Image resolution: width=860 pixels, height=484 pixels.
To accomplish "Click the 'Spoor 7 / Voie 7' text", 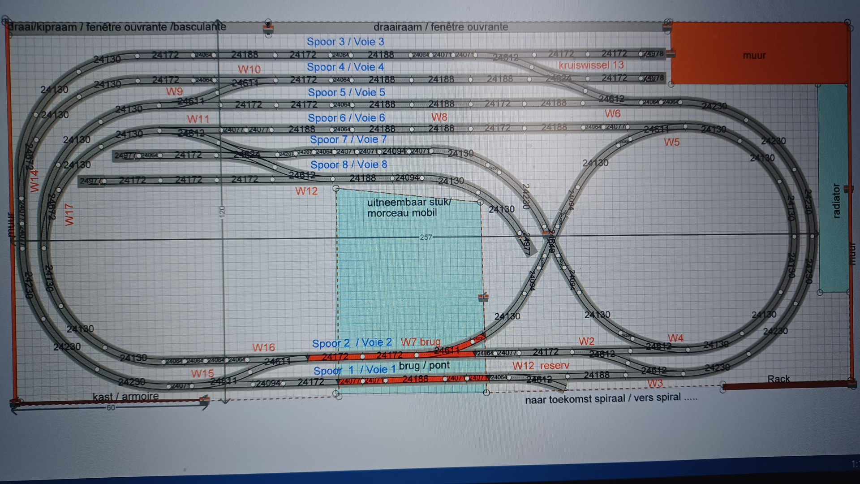I will coord(348,139).
